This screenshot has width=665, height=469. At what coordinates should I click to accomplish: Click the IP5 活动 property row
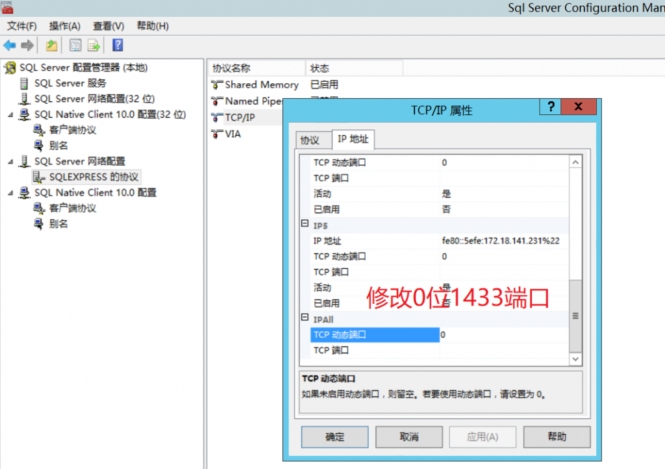tap(440, 288)
